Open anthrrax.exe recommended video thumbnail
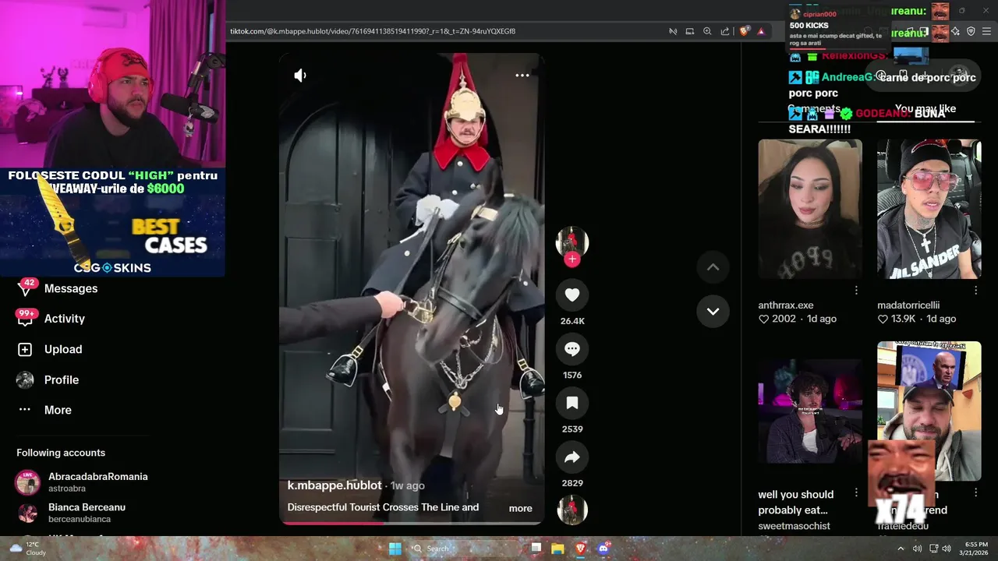The width and height of the screenshot is (998, 561). pos(810,209)
